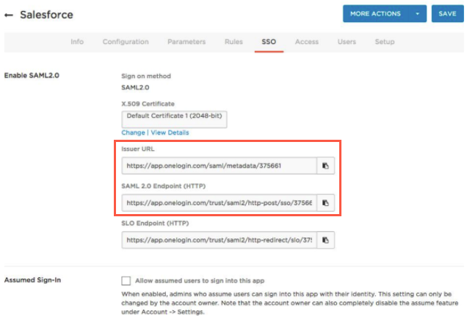Open the Configuration tab
The width and height of the screenshot is (467, 320).
coord(126,42)
